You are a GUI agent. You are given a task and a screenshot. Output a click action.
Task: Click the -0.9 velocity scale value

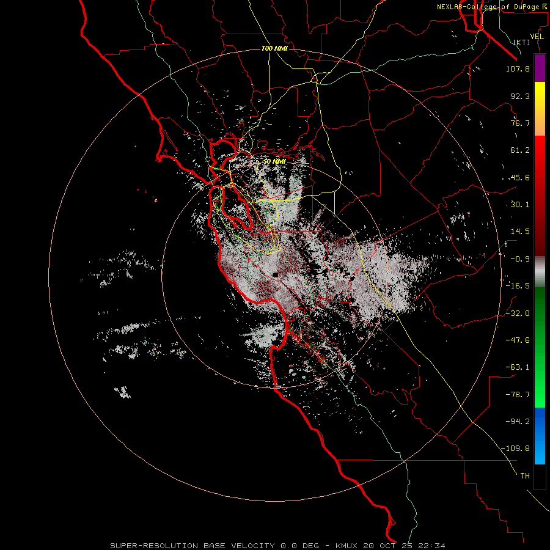[520, 259]
